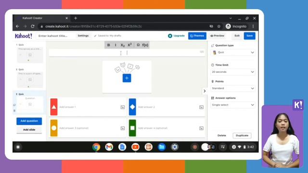Click the Upgrade button

[x=177, y=36]
